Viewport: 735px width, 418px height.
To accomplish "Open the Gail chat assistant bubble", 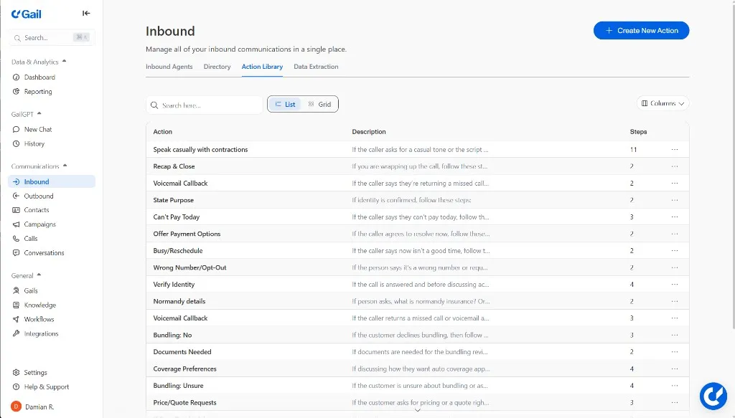I will 713,396.
